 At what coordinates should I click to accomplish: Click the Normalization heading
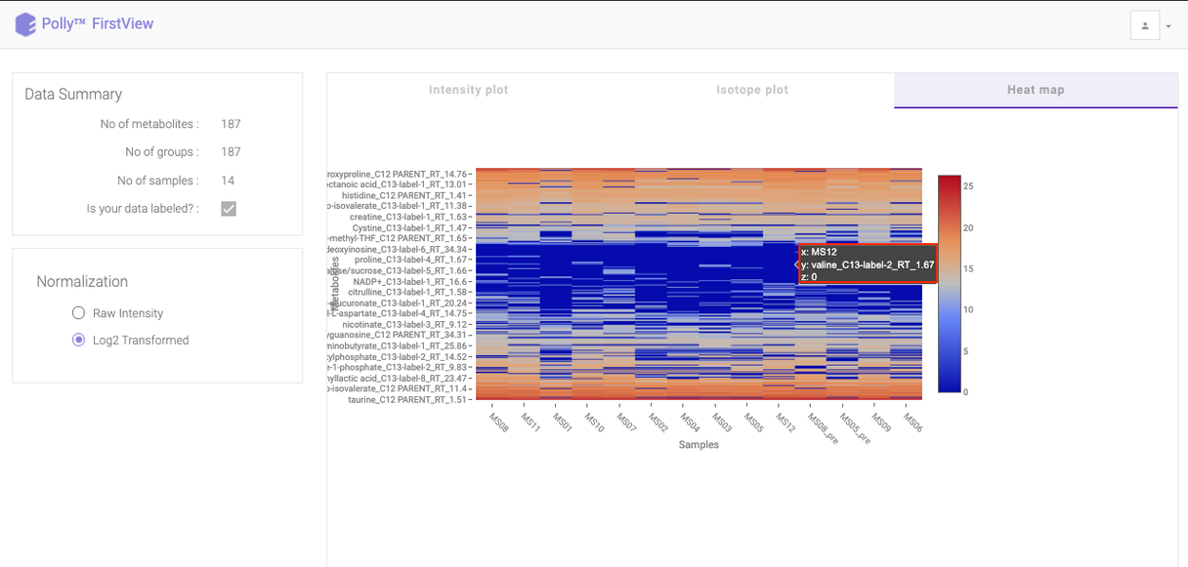pos(82,282)
